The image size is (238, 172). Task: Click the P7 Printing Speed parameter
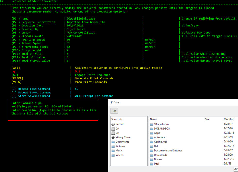(x=28, y=40)
